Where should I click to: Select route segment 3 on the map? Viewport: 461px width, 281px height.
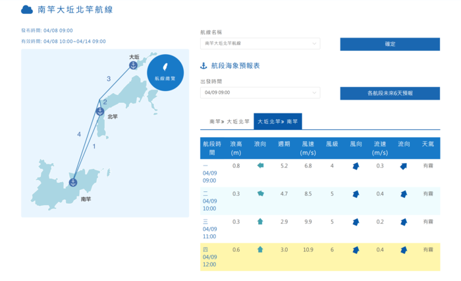click(109, 79)
